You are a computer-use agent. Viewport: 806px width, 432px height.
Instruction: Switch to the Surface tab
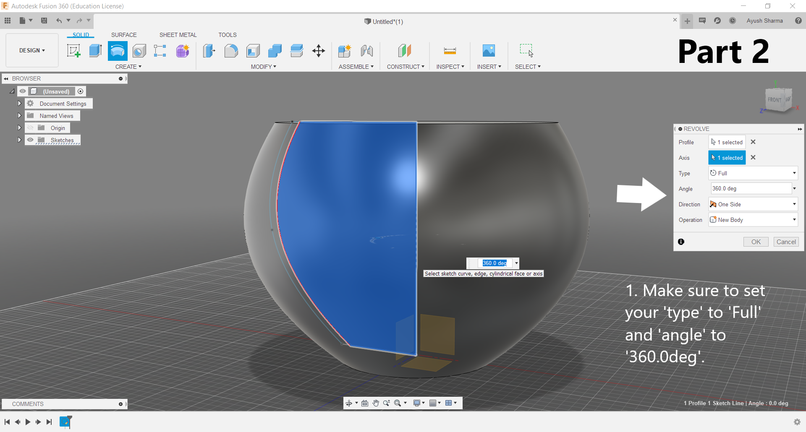pos(124,35)
